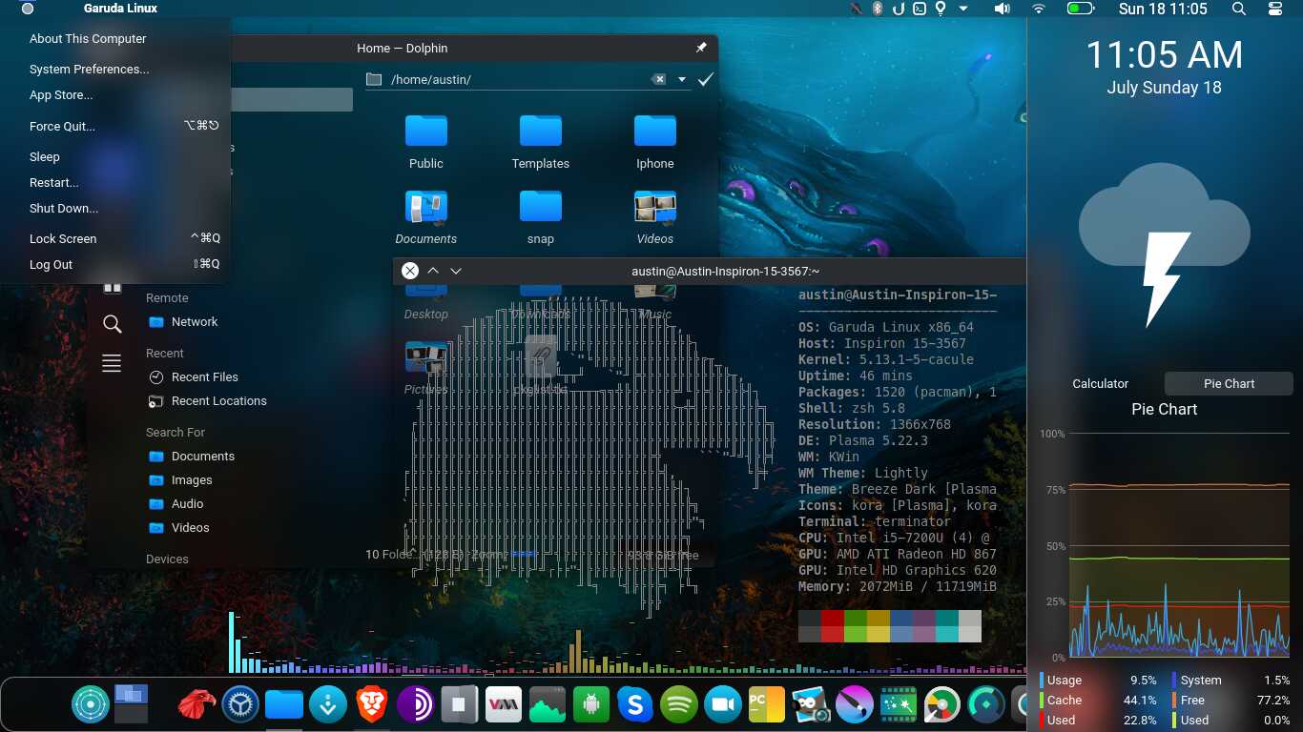The image size is (1303, 732).
Task: Open the Zoom video app icon
Action: click(x=723, y=705)
